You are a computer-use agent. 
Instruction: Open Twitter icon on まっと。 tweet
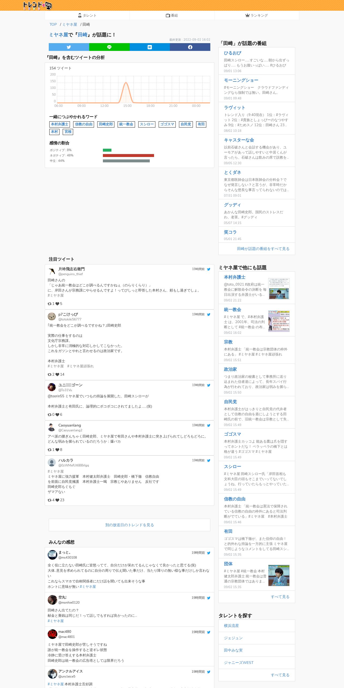(209, 553)
